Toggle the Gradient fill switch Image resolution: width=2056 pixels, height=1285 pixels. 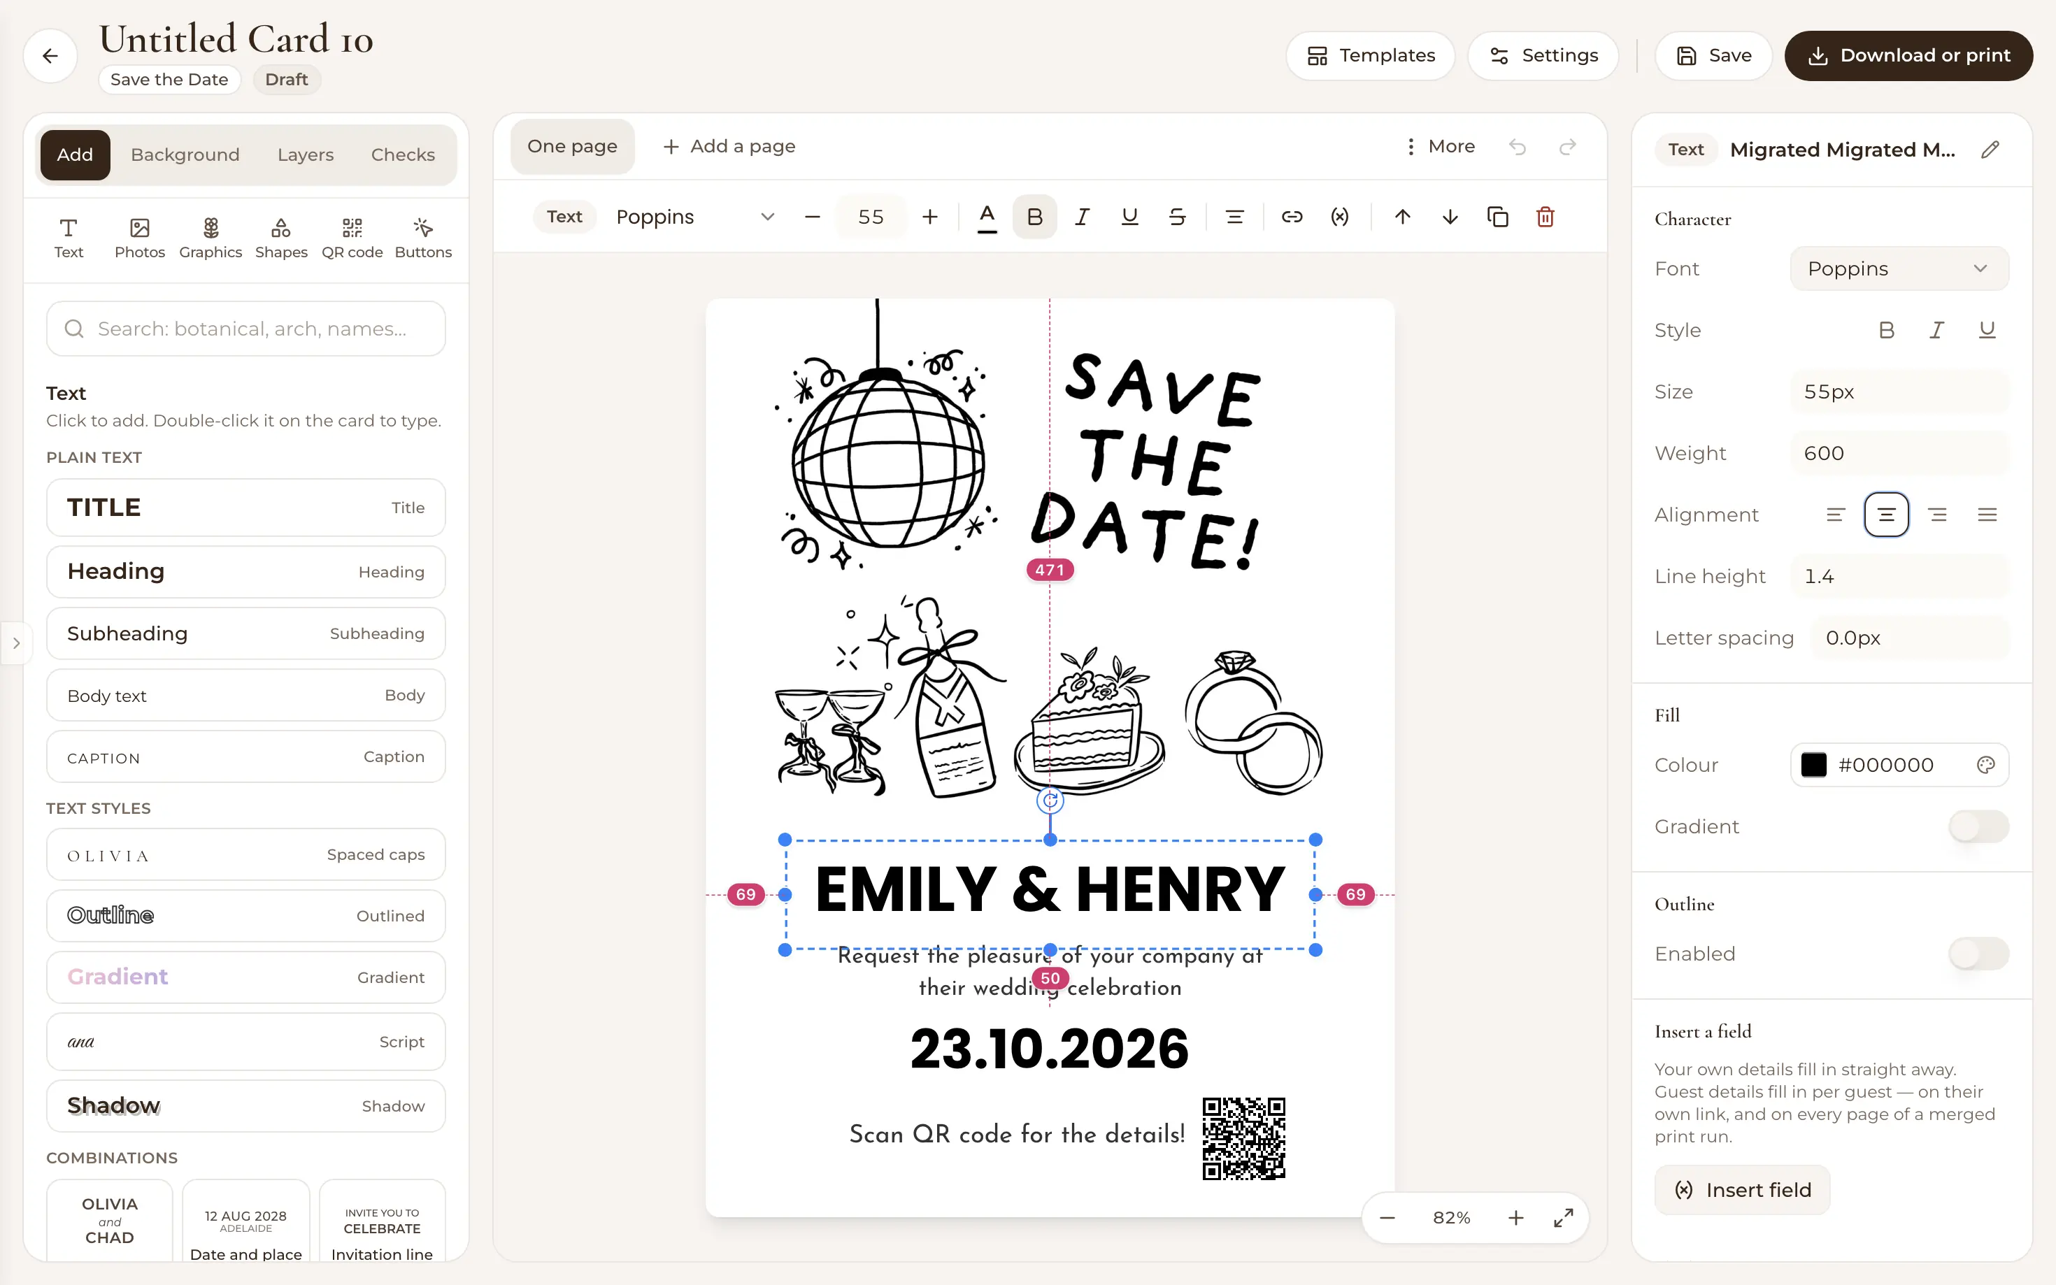(x=1978, y=826)
